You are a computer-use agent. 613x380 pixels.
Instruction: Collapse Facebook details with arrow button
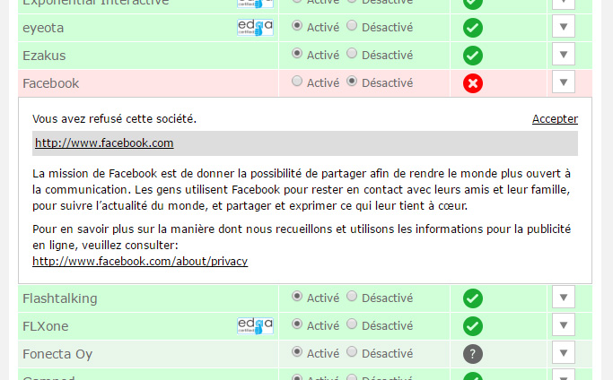(564, 82)
